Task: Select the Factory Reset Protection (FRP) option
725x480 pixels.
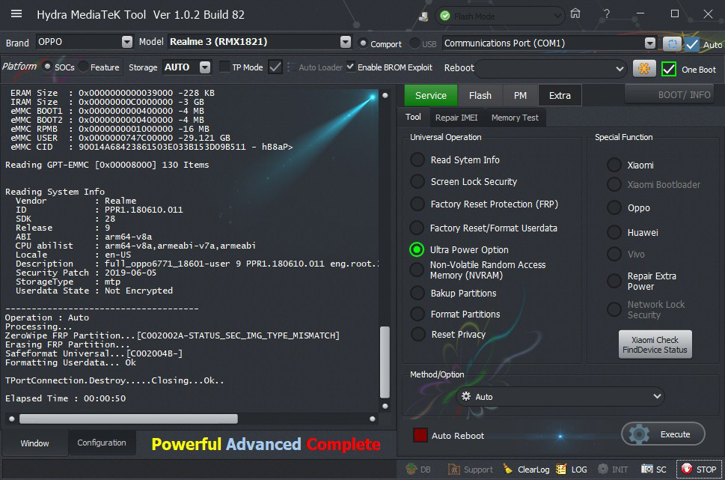Action: [x=417, y=204]
